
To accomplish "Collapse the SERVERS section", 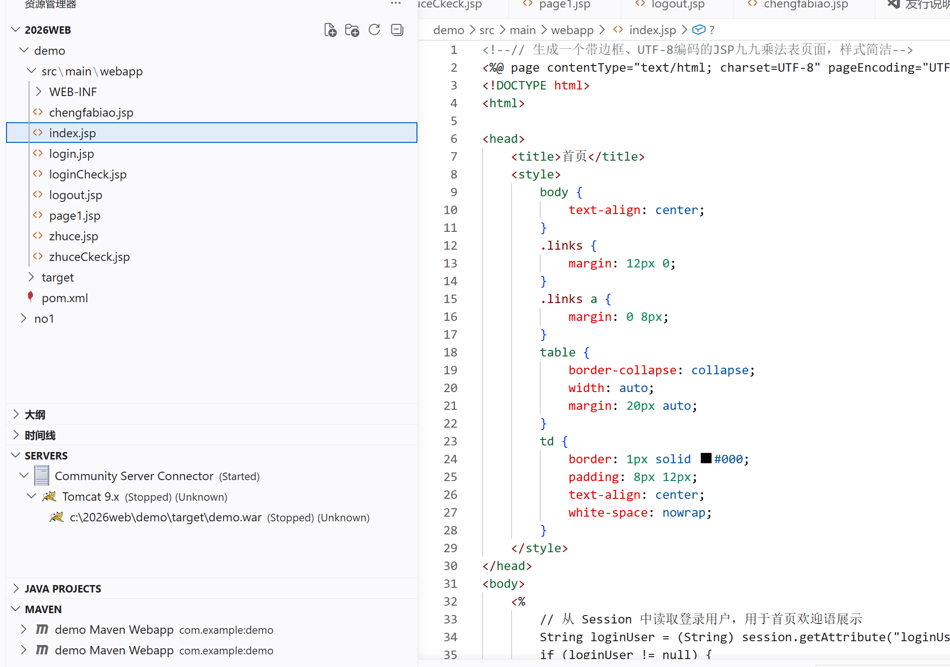I will [15, 455].
